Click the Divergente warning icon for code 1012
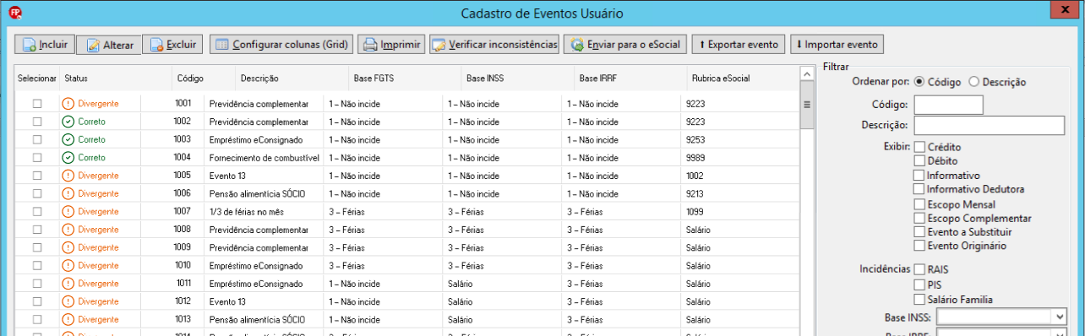 pyautogui.click(x=68, y=301)
